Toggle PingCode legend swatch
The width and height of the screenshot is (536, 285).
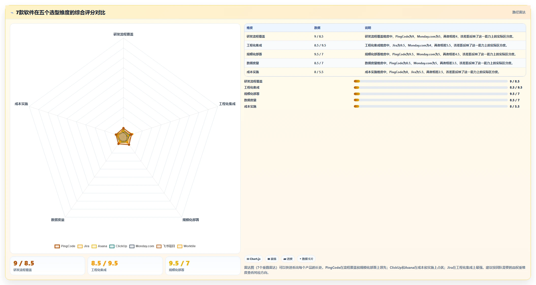click(57, 246)
